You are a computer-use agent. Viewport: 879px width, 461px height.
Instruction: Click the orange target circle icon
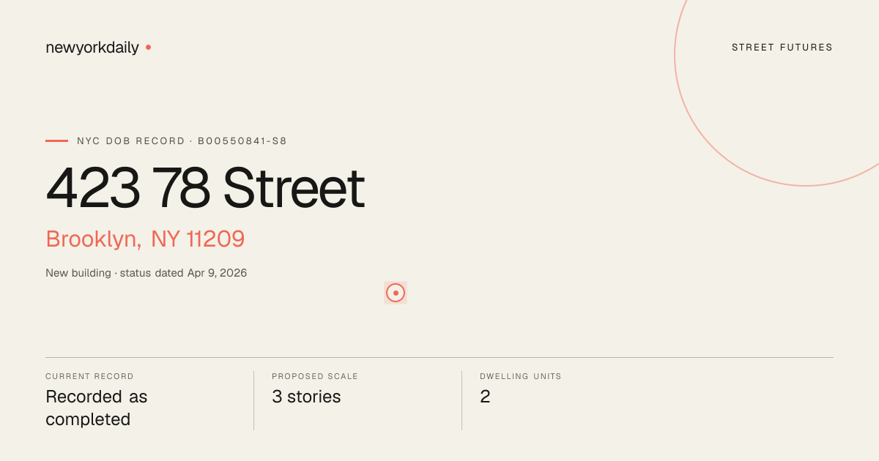396,293
